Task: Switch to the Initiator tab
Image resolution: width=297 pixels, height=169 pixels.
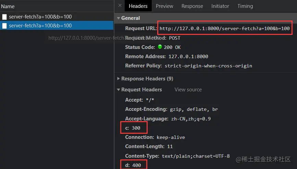Action: click(x=220, y=6)
